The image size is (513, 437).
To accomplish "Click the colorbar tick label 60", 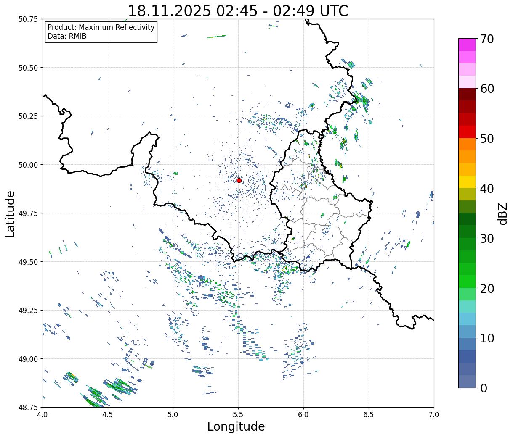I will coord(487,89).
